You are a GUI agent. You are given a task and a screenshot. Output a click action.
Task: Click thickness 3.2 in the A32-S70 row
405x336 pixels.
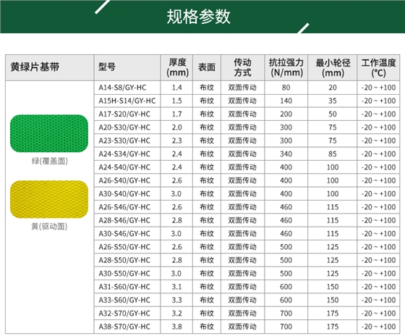coord(177,314)
